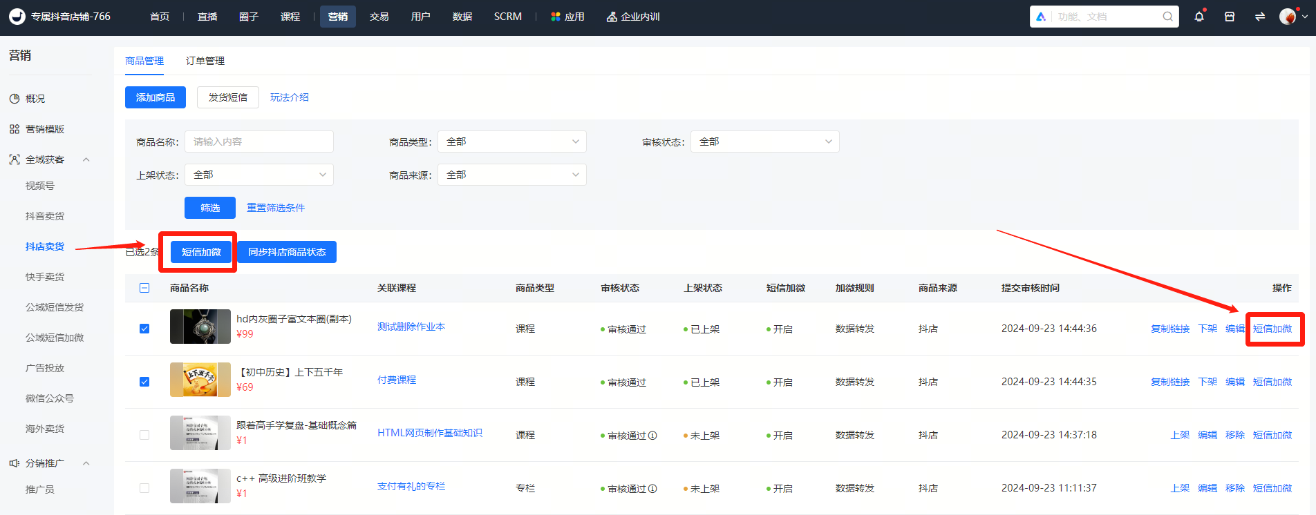
Task: Go to 抖音卖货 in sidebar
Action: coord(45,216)
